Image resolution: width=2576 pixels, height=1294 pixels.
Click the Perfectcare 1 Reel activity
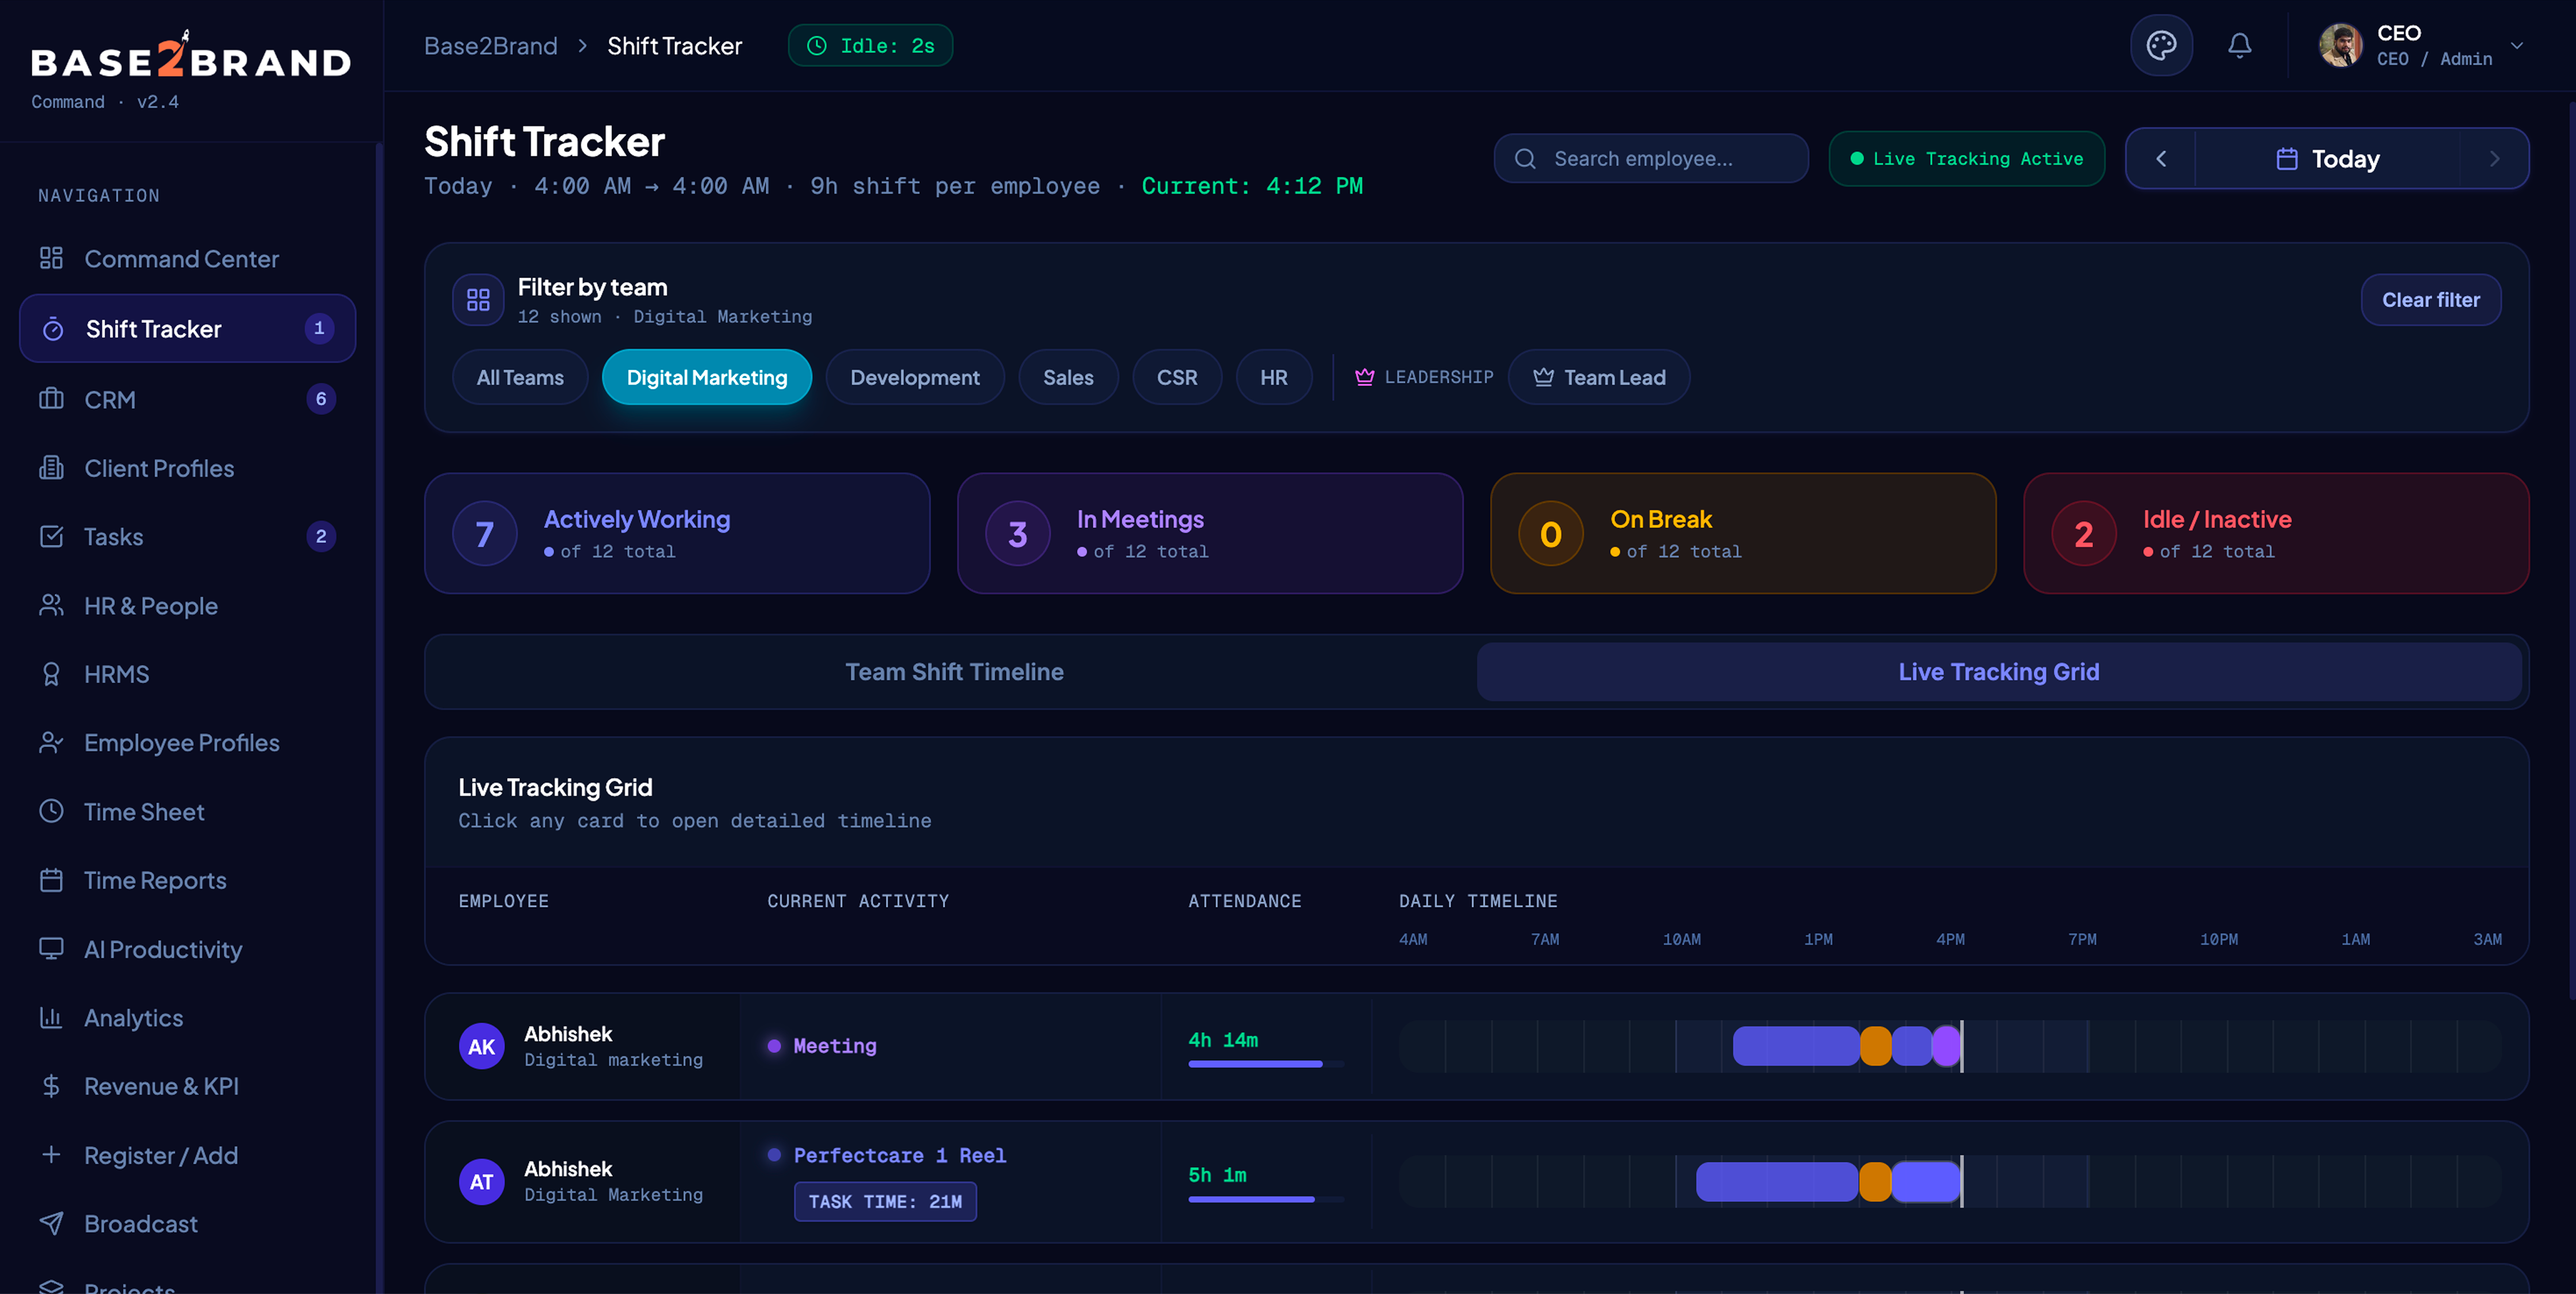pyautogui.click(x=899, y=1155)
